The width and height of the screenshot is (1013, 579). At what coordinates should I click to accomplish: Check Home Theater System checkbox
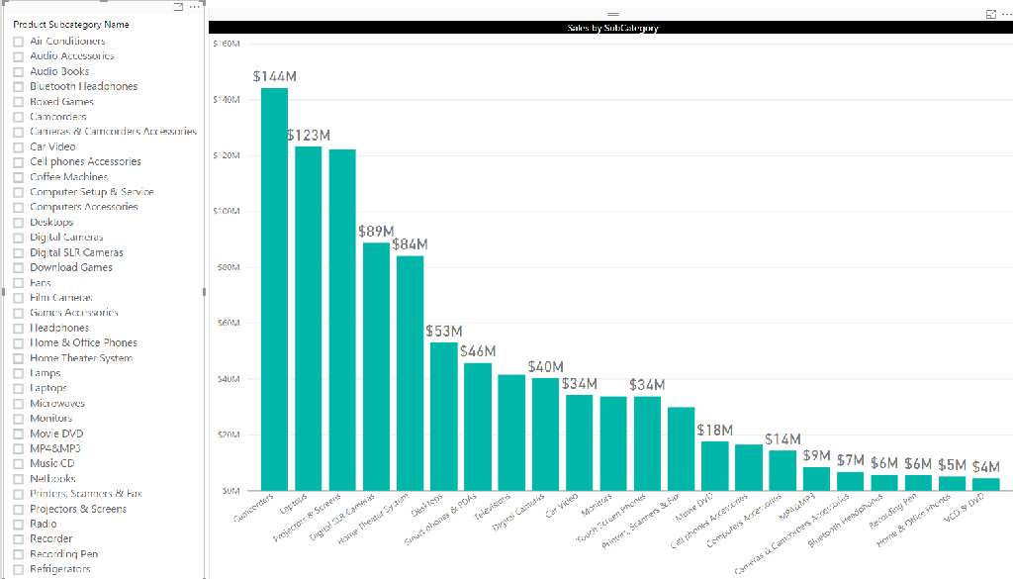point(18,358)
